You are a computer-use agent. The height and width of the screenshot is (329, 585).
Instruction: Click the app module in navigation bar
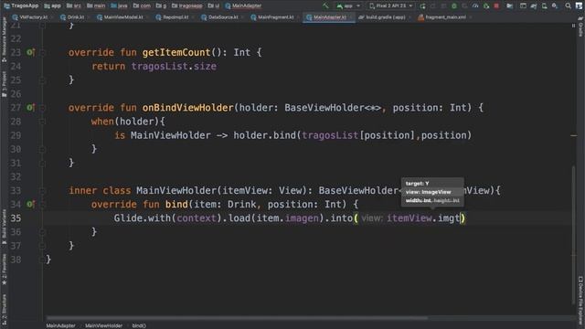point(52,5)
